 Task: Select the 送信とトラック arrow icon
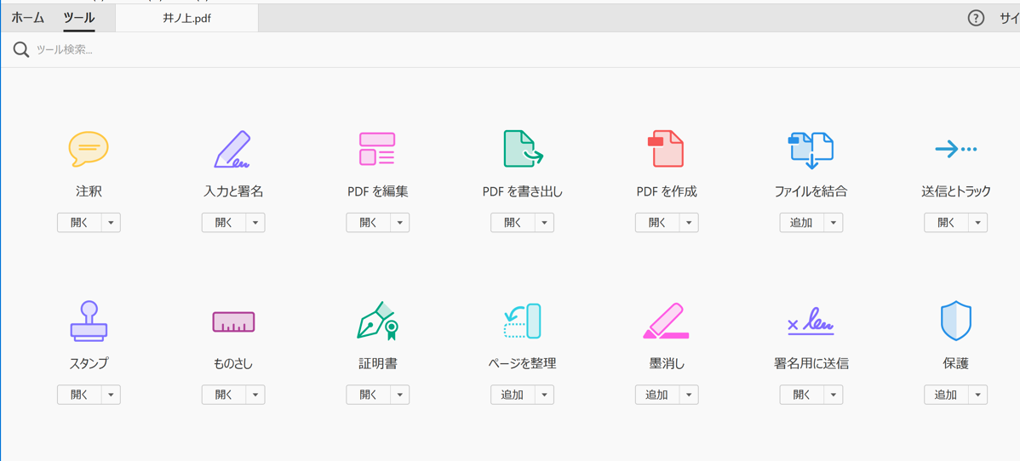955,150
